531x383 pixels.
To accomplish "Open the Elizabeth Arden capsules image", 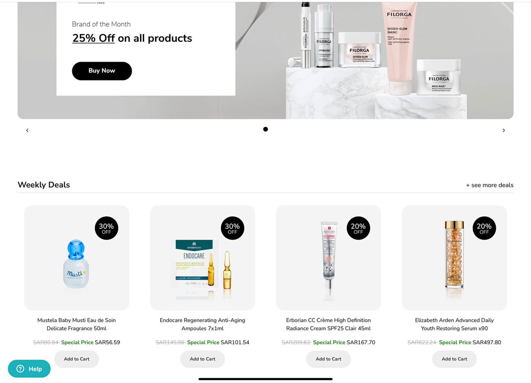I will pos(454,256).
